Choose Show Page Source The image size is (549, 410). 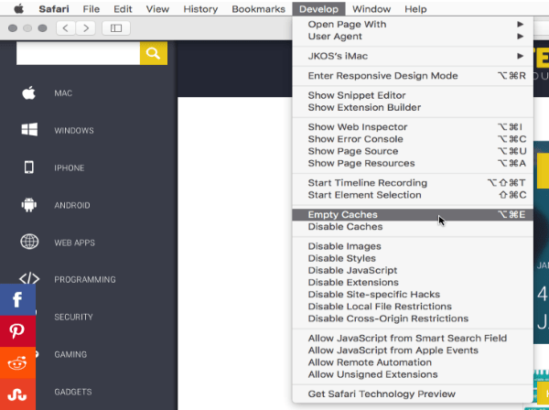point(413,151)
